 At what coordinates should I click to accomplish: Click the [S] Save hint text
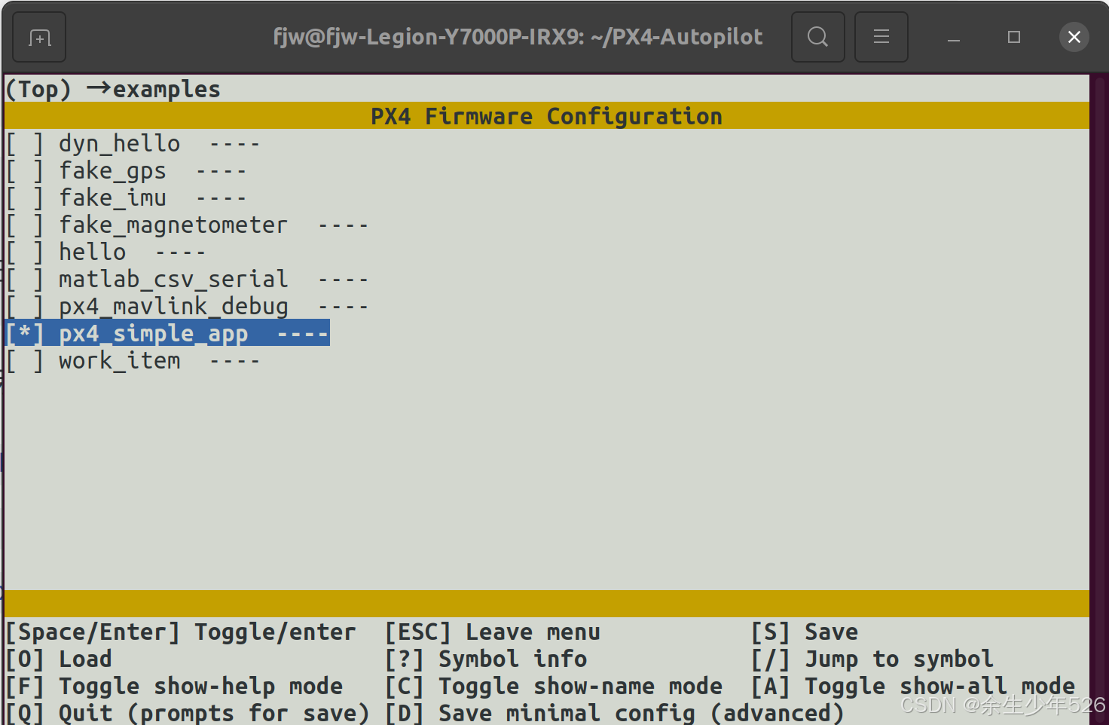[805, 632]
